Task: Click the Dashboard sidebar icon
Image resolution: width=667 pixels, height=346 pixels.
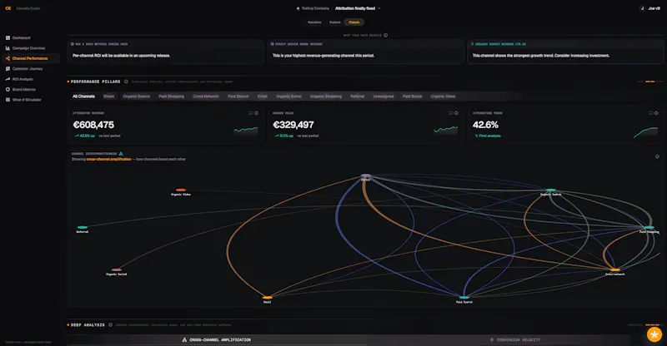Action: (x=8, y=37)
